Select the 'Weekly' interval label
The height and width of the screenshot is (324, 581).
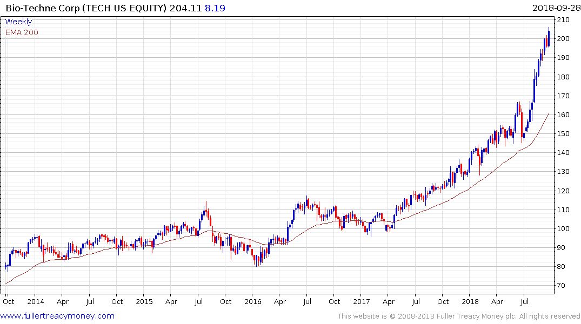[18, 22]
